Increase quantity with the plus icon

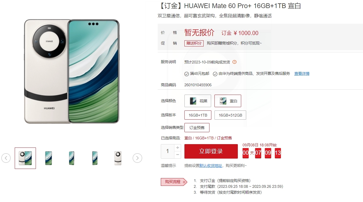(x=178, y=148)
